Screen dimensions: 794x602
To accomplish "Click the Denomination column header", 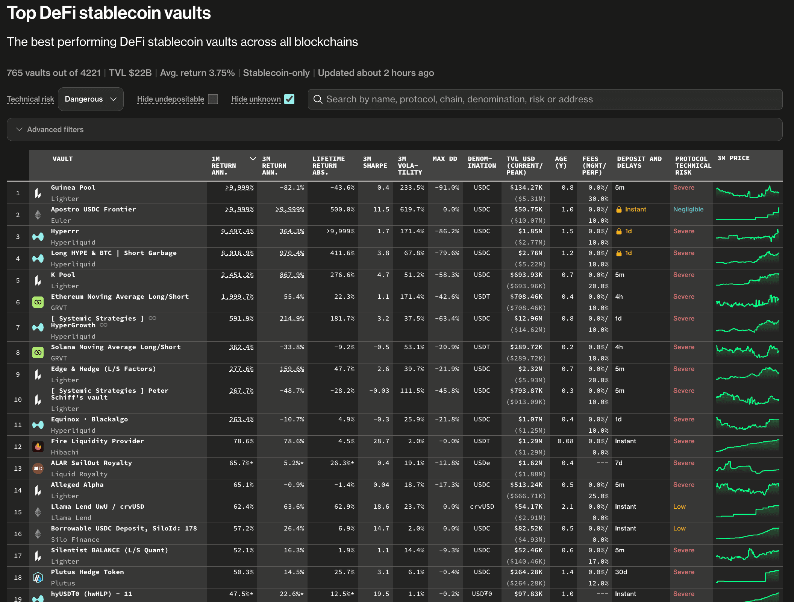I will pyautogui.click(x=482, y=162).
